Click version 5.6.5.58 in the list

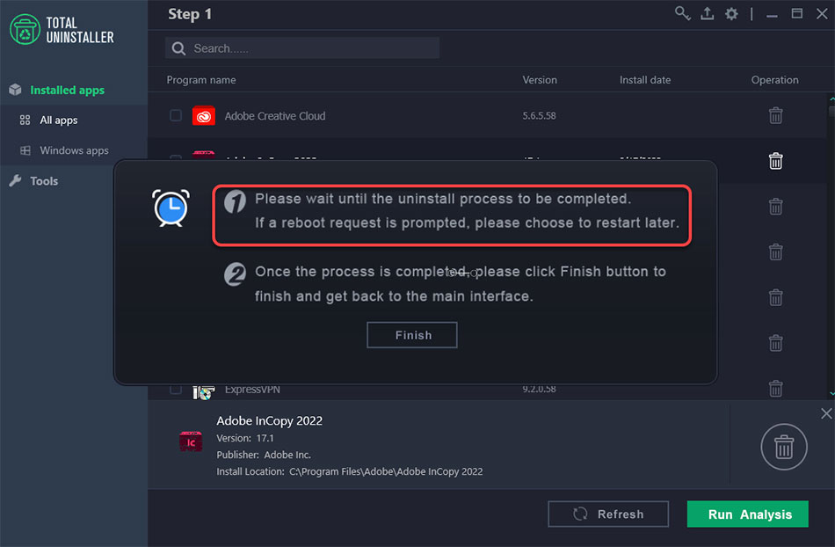tap(539, 115)
